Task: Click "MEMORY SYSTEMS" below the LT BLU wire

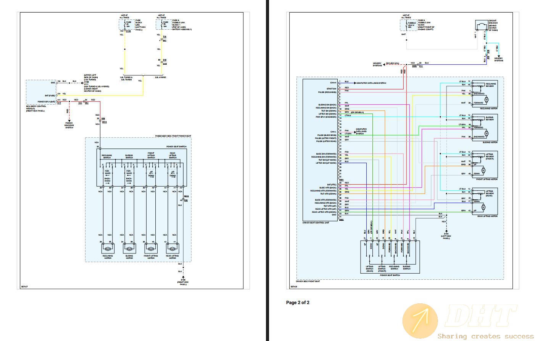Action: click(x=499, y=59)
